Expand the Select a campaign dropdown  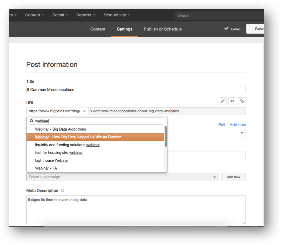point(214,177)
